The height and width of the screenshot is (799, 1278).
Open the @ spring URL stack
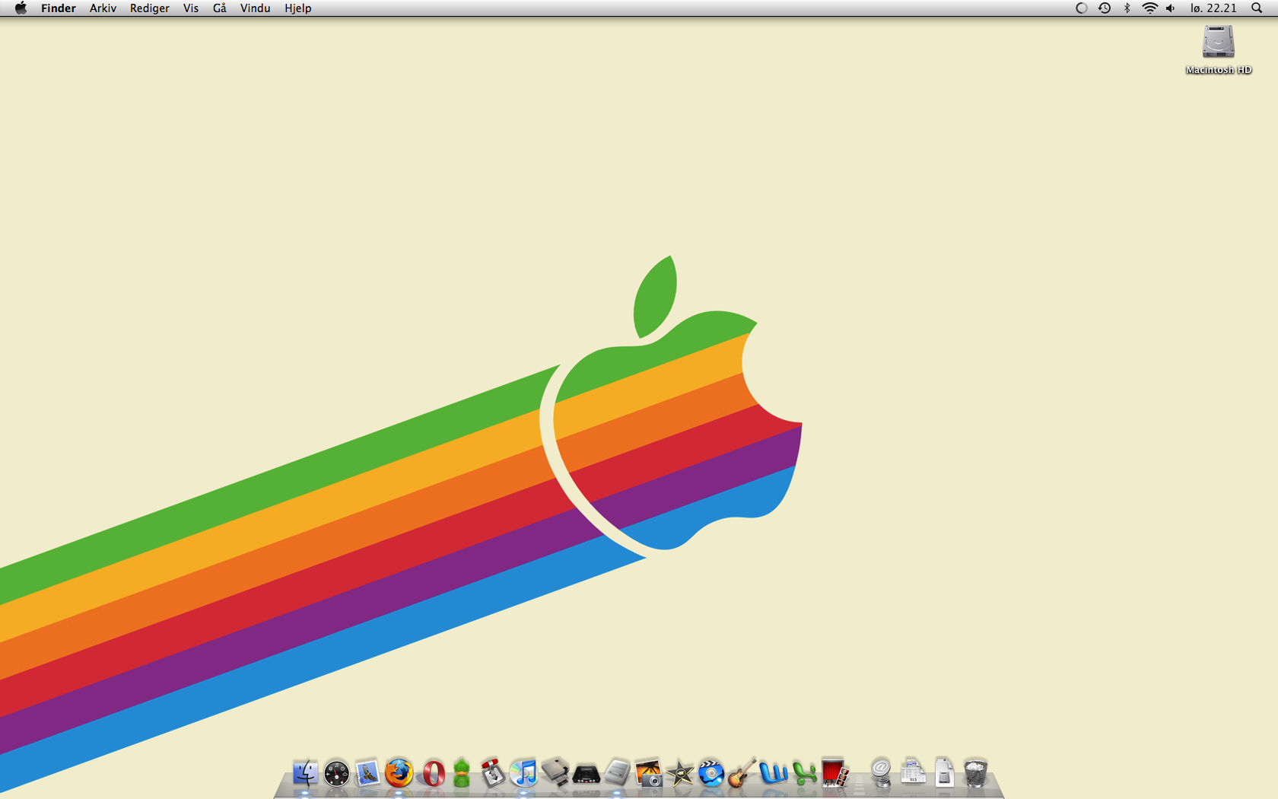881,773
